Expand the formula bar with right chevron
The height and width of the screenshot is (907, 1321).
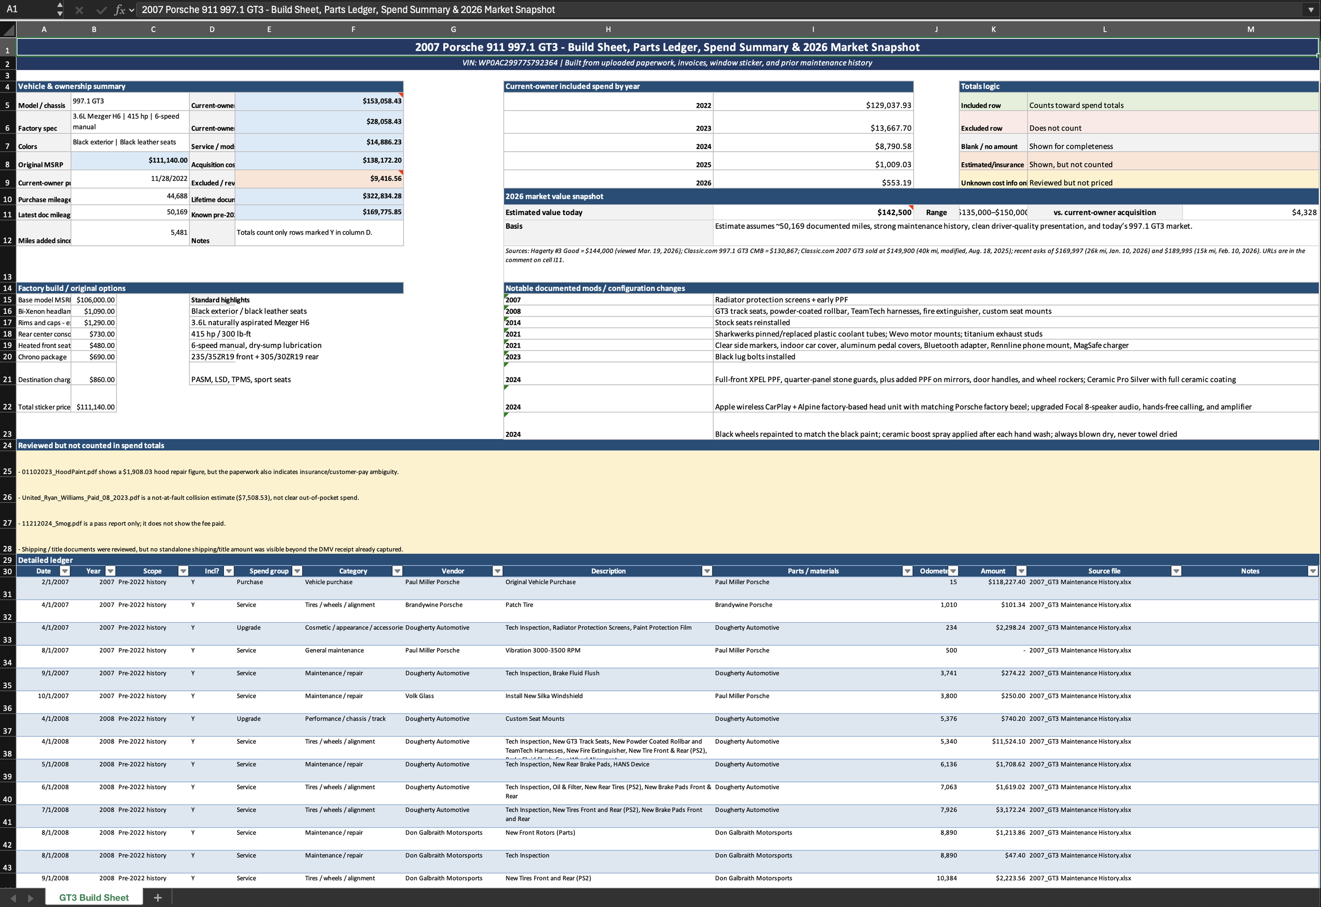(x=1311, y=10)
